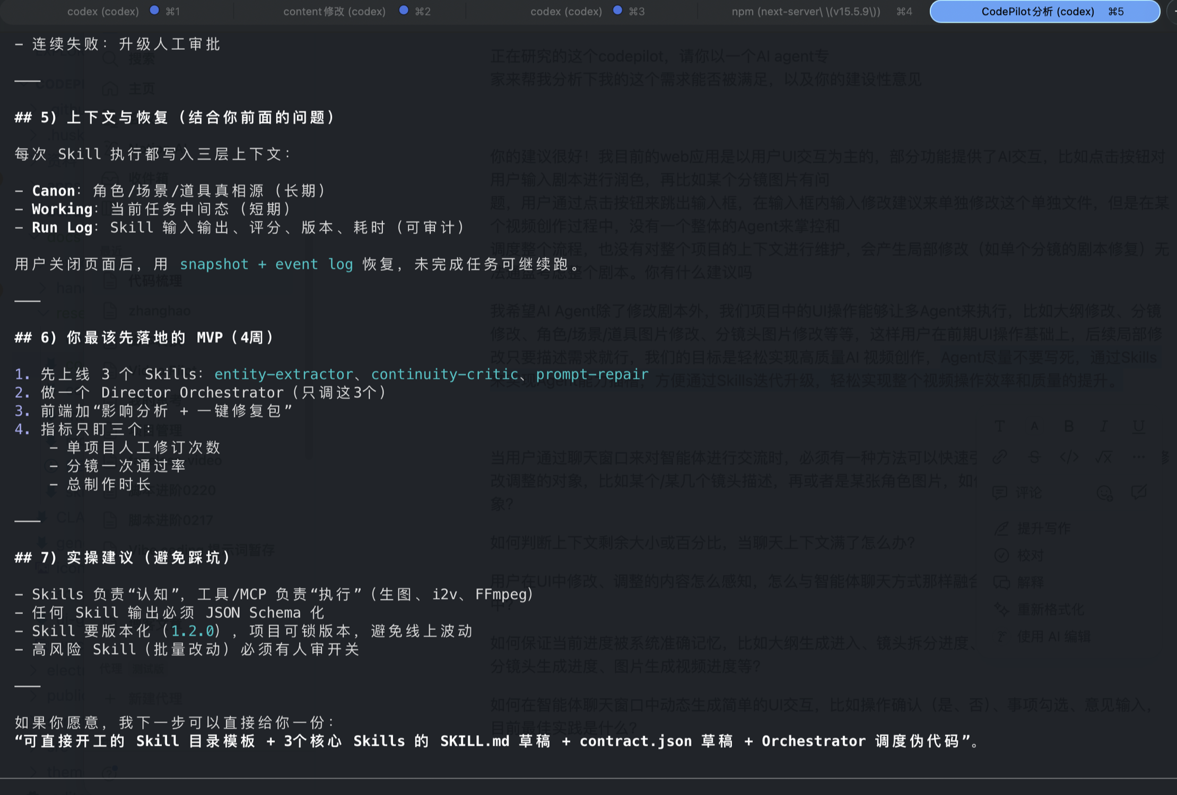Click the add emoji reaction icon
Image resolution: width=1177 pixels, height=795 pixels.
[x=1104, y=493]
